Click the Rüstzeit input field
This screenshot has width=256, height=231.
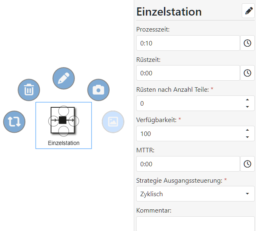click(x=188, y=73)
